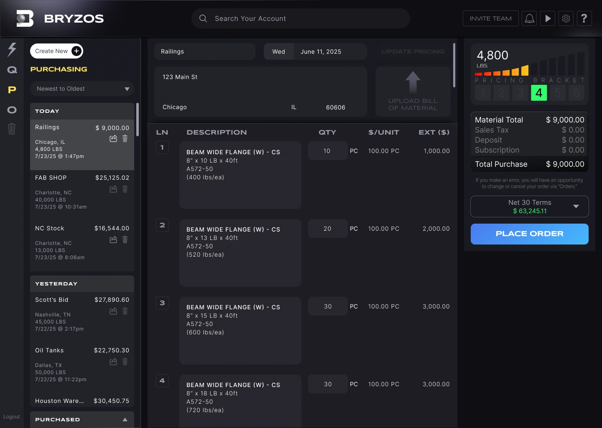Image resolution: width=602 pixels, height=428 pixels.
Task: Open Orders from the O sidebar icon
Action: 12,110
